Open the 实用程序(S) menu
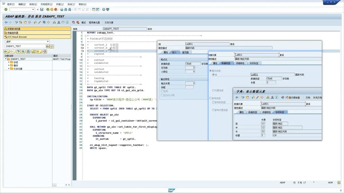 (46, 4)
